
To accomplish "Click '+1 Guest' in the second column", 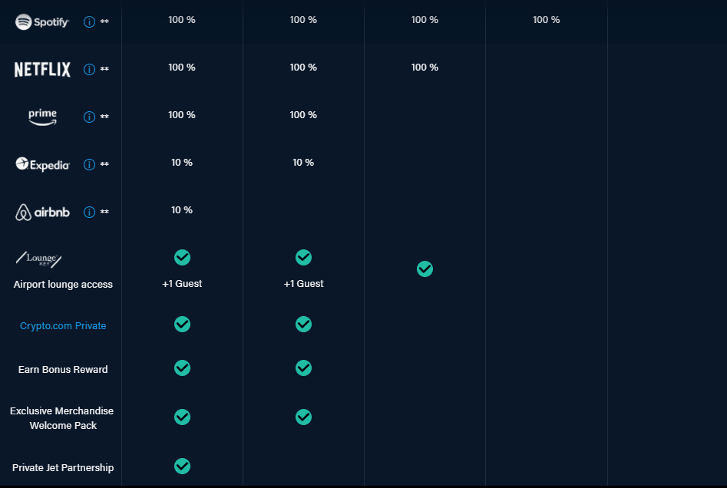I will click(x=304, y=284).
